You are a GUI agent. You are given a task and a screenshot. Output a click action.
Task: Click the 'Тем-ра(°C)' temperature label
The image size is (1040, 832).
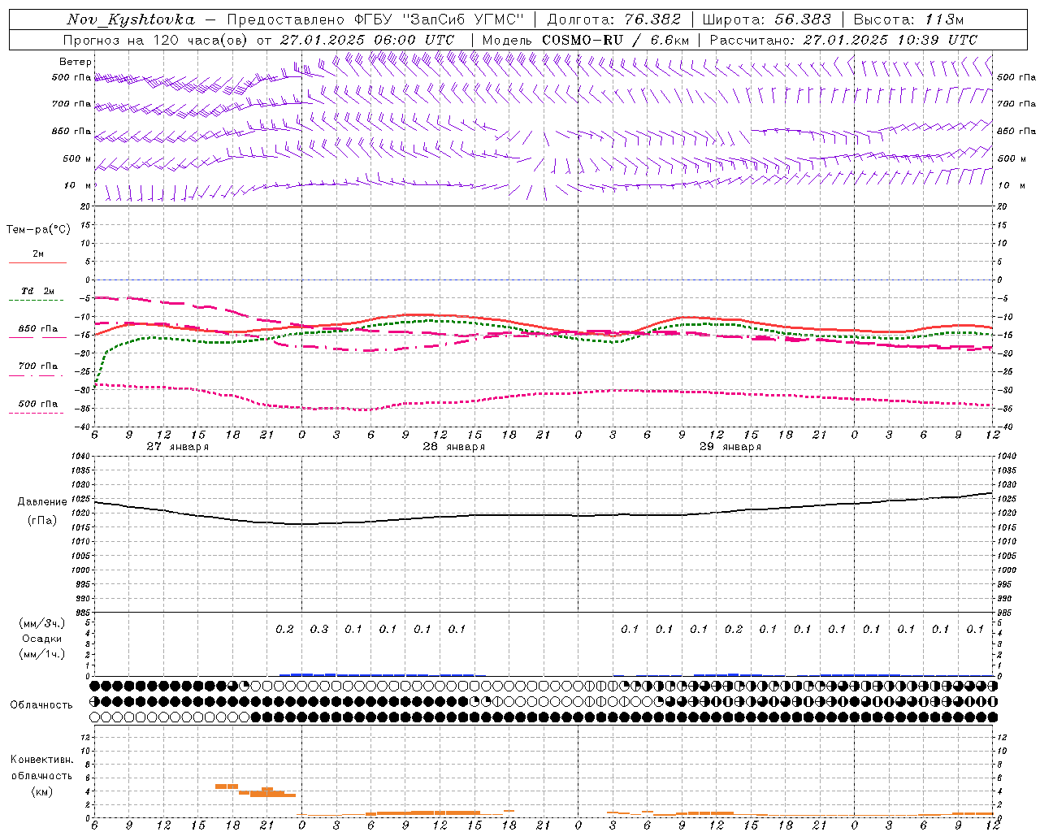point(38,229)
